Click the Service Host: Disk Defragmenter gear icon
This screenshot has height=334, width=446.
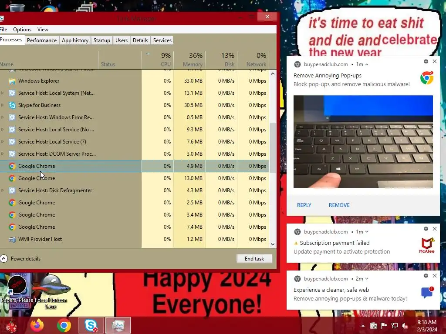coord(12,190)
